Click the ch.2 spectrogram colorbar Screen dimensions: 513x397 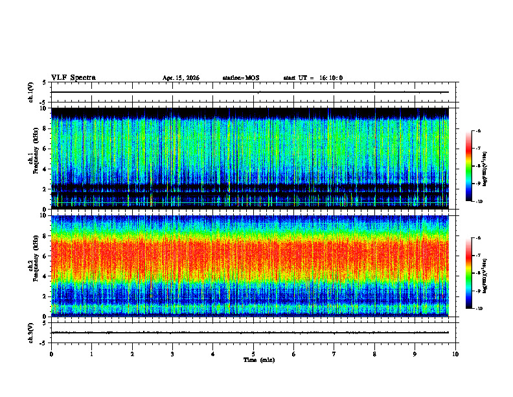click(468, 273)
